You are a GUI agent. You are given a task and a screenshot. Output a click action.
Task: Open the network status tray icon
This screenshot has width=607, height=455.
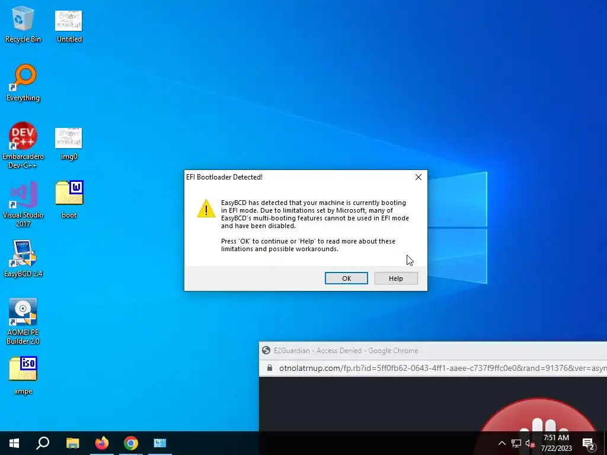click(x=516, y=443)
